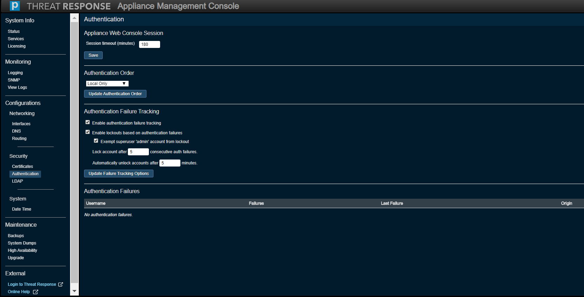
Task: Uncheck Enable lockouts based on authentication failures
Action: pos(88,132)
